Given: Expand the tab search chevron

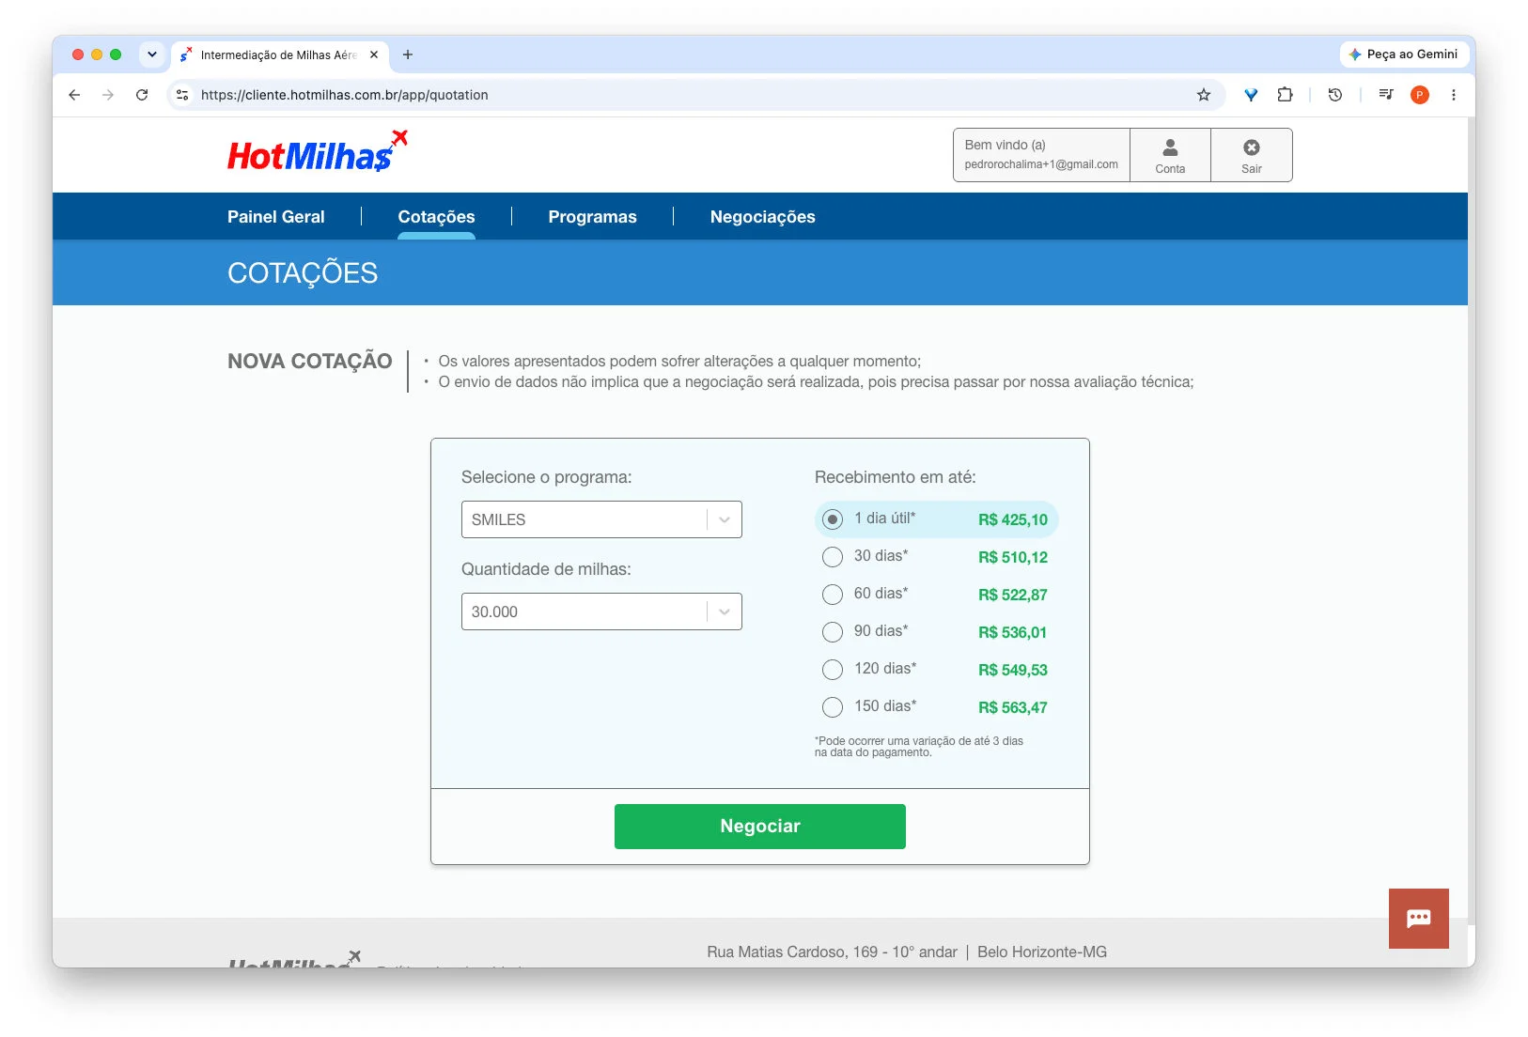Looking at the screenshot, I should click(x=152, y=54).
